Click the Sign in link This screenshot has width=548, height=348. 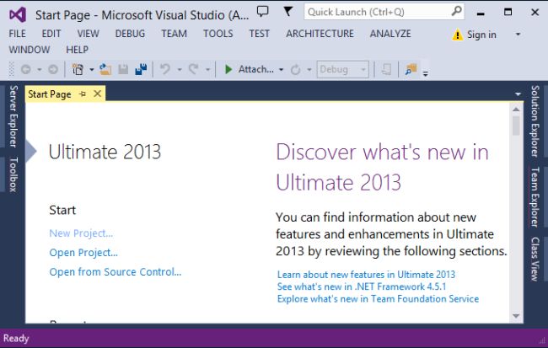tap(481, 35)
